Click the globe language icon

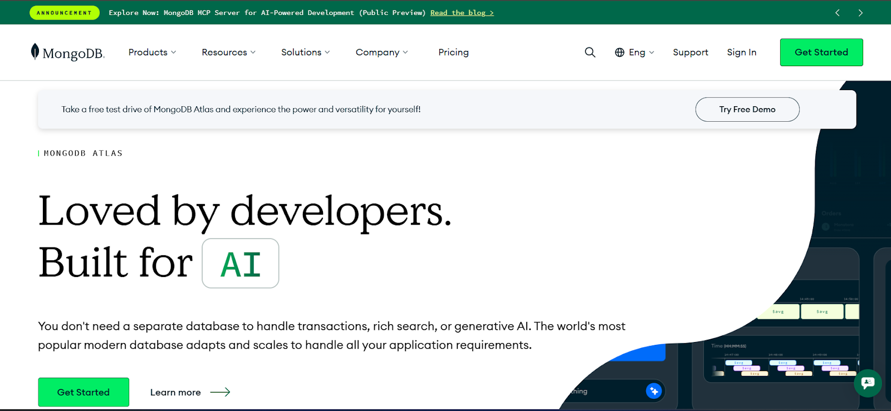point(619,52)
